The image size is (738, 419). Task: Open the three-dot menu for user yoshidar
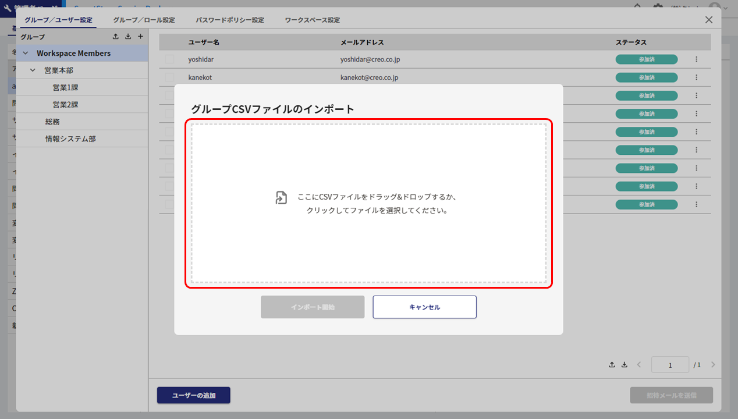[696, 59]
